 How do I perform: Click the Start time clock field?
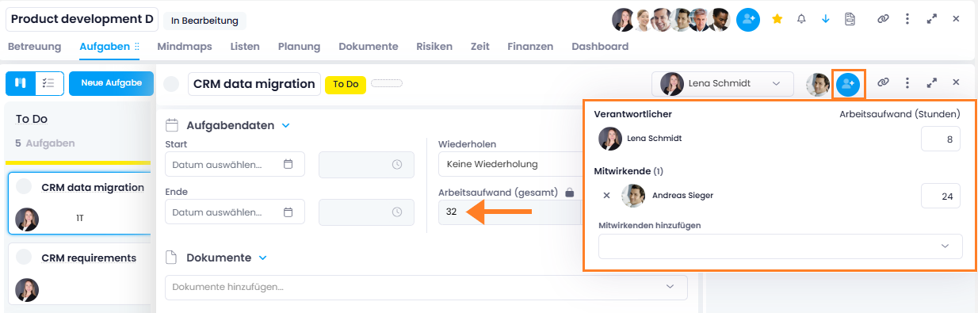[366, 164]
